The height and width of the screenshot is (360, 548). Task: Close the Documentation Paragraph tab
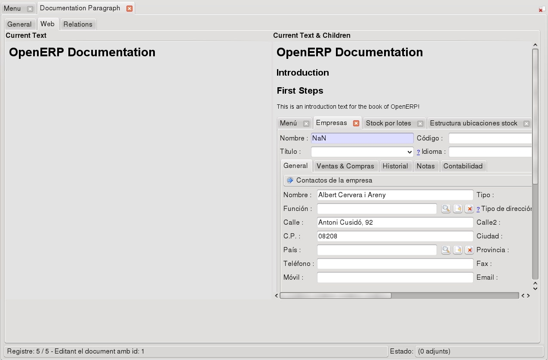[x=129, y=9]
